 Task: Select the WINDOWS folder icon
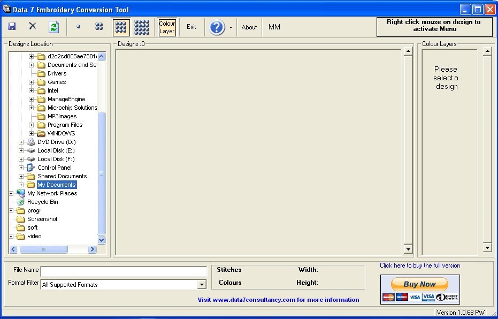click(x=41, y=133)
